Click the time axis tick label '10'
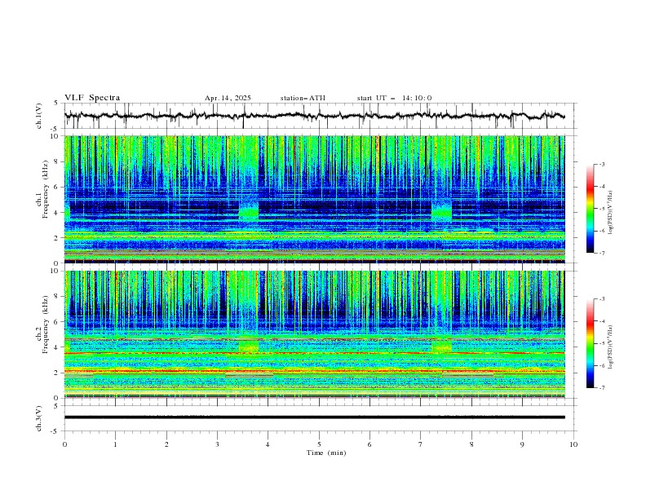Image resolution: width=646 pixels, height=499 pixels. coord(573,444)
